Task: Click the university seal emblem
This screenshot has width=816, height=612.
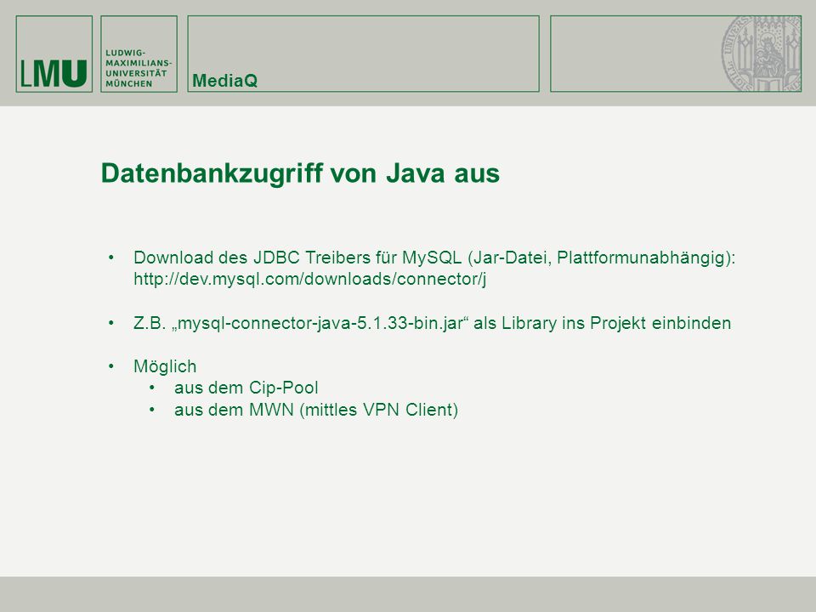Action: pos(762,54)
